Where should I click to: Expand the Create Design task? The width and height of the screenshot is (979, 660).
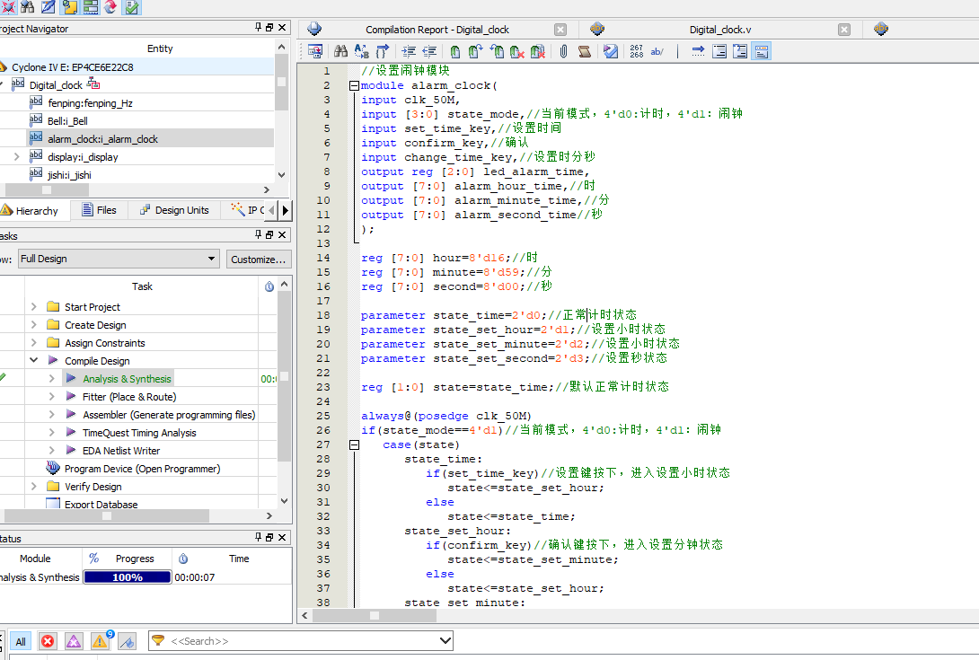[x=34, y=325]
